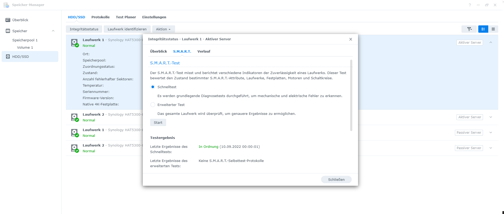The width and height of the screenshot is (504, 214).
Task: Expand Laufwerk 2 Aktiver Server row
Action: [x=491, y=117]
